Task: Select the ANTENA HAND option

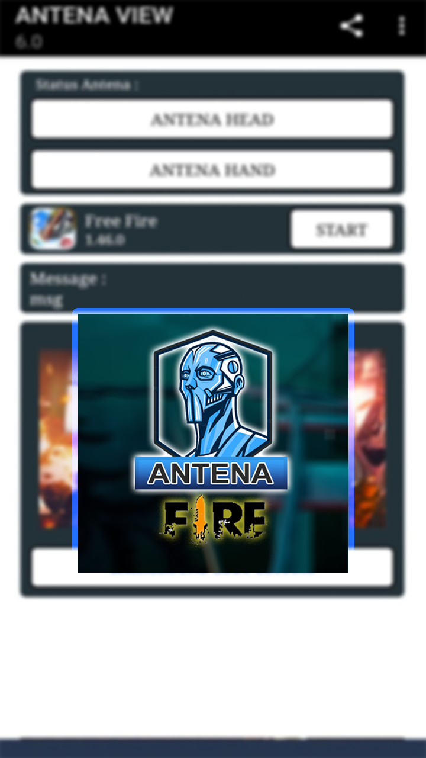Action: [x=212, y=170]
